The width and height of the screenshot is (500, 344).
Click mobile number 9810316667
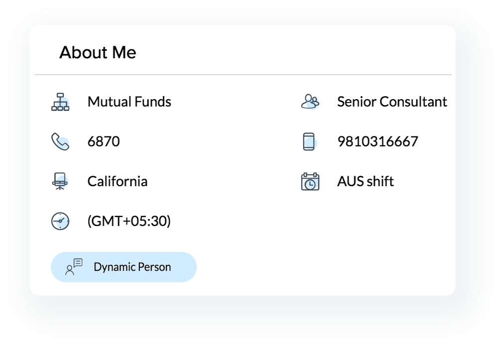point(377,141)
